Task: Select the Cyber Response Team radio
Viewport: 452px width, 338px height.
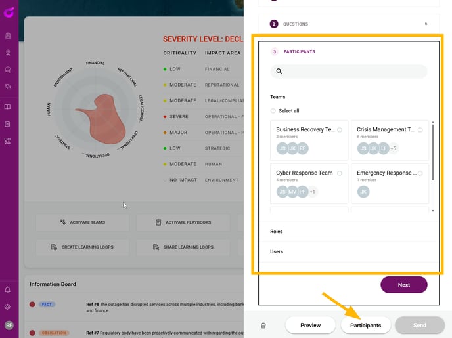Action: click(x=340, y=173)
